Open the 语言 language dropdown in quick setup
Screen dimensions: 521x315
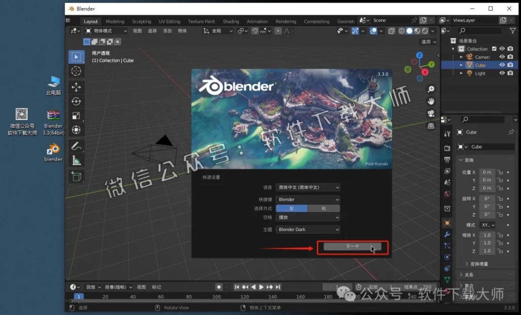(x=307, y=187)
